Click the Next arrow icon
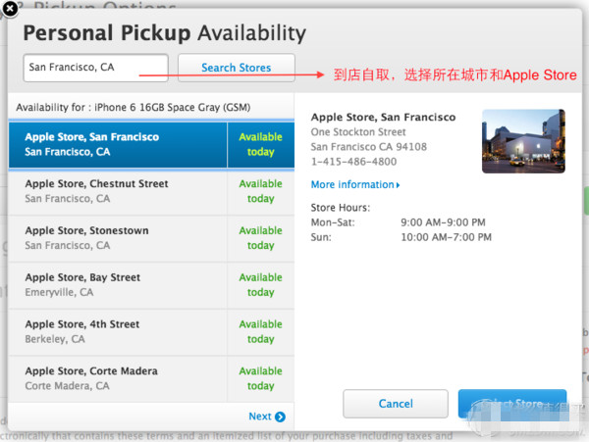 point(281,417)
